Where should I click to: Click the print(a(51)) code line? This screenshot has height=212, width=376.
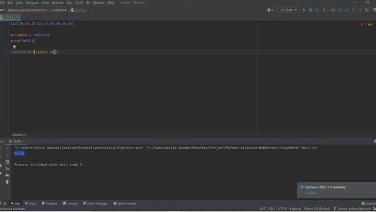[x=23, y=41]
